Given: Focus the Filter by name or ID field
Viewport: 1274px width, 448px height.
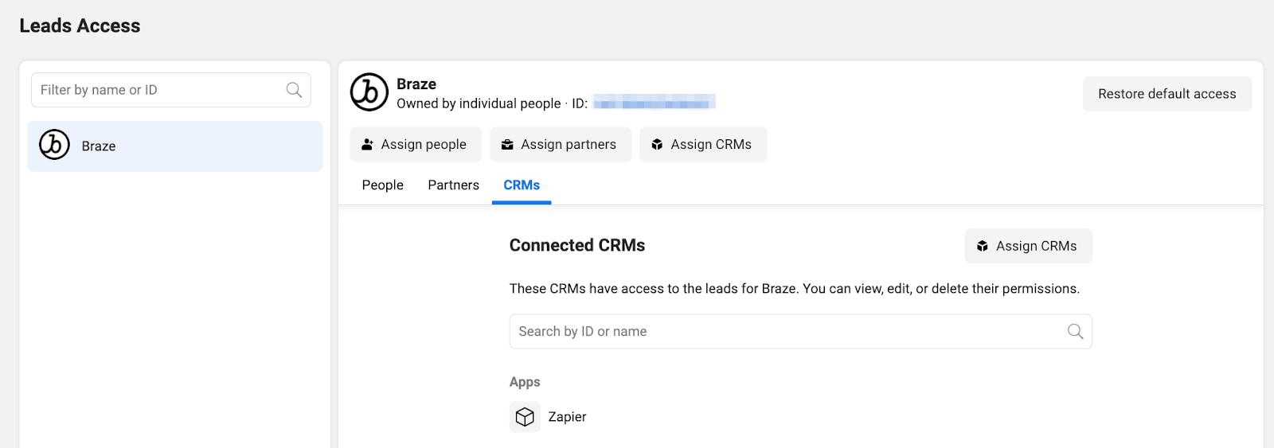Looking at the screenshot, I should point(159,90).
